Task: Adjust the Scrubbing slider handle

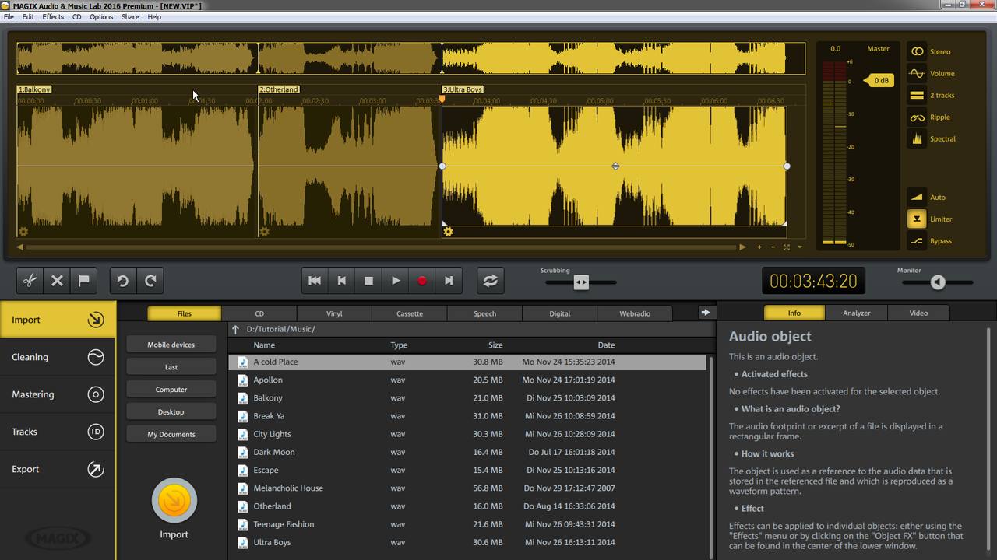Action: pyautogui.click(x=581, y=282)
